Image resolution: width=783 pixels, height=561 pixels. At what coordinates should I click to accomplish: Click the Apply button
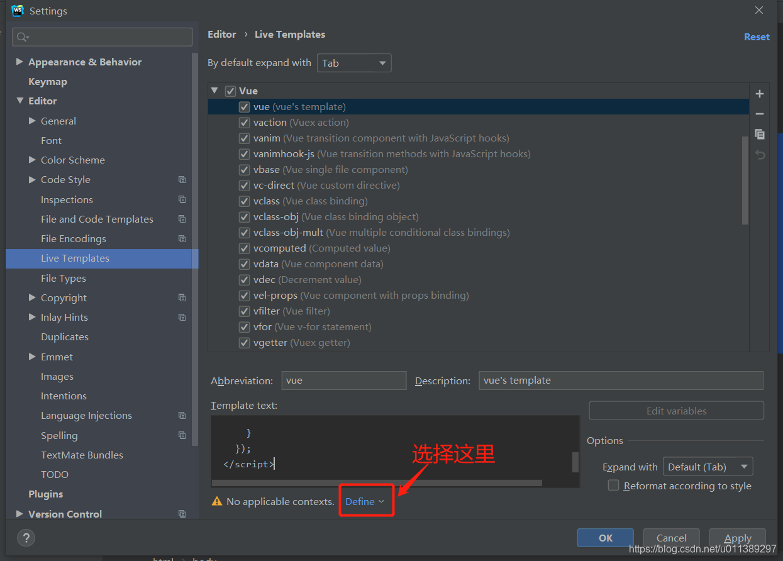(738, 538)
